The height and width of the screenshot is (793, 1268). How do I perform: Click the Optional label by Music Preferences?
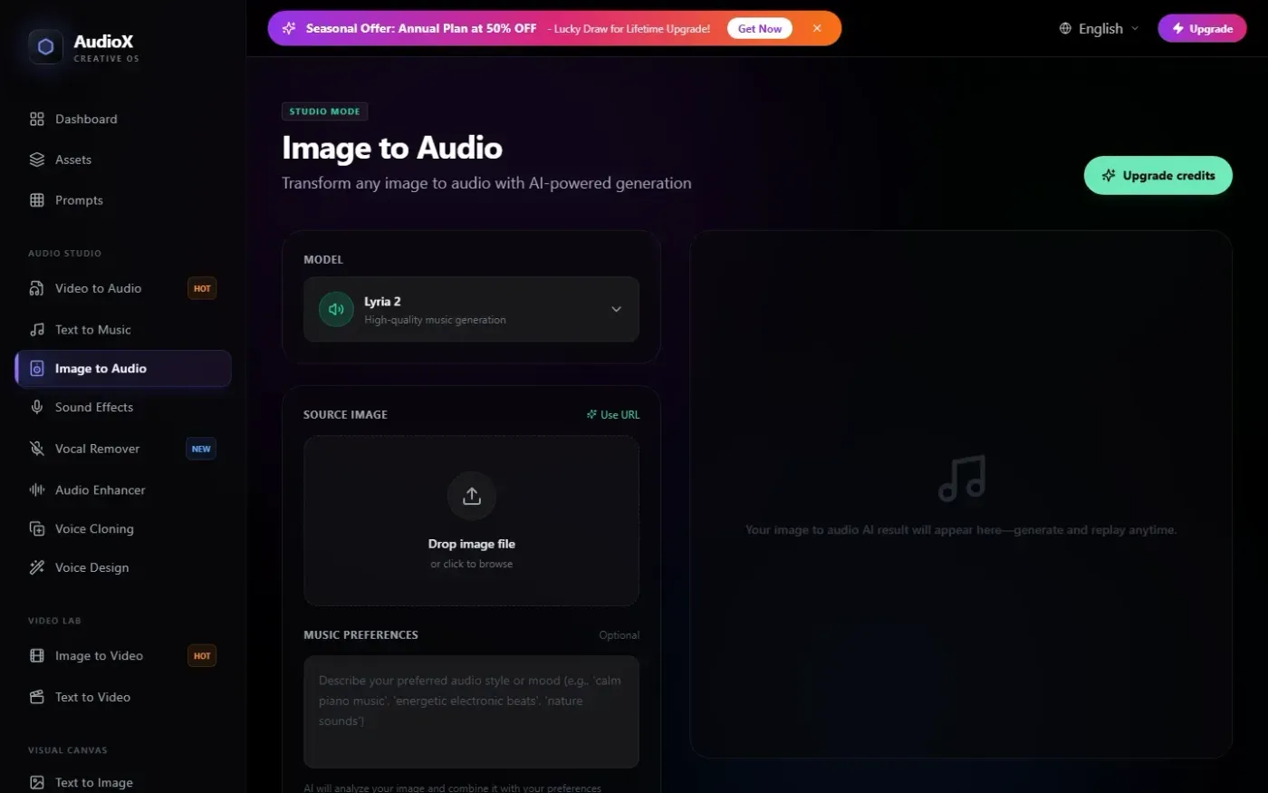pos(620,635)
